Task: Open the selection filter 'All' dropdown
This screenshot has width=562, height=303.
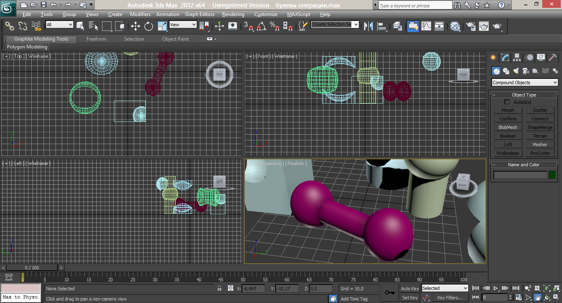Action: 59,25
